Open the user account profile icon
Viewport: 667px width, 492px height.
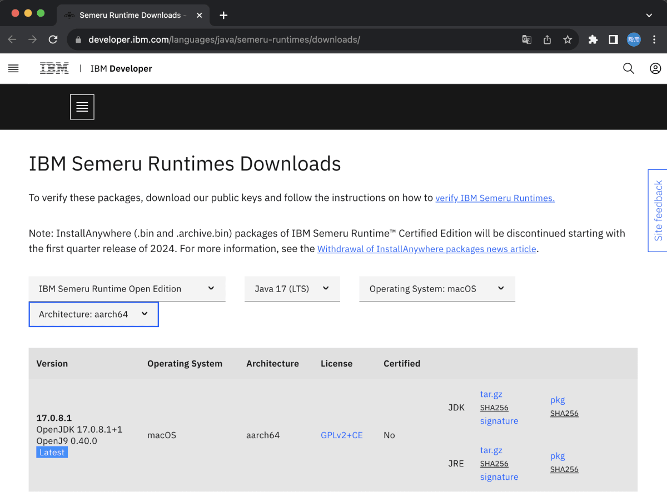655,68
